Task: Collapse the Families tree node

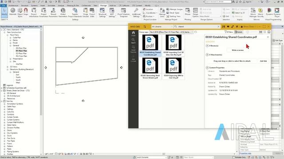Action: pyautogui.click(x=2, y=101)
